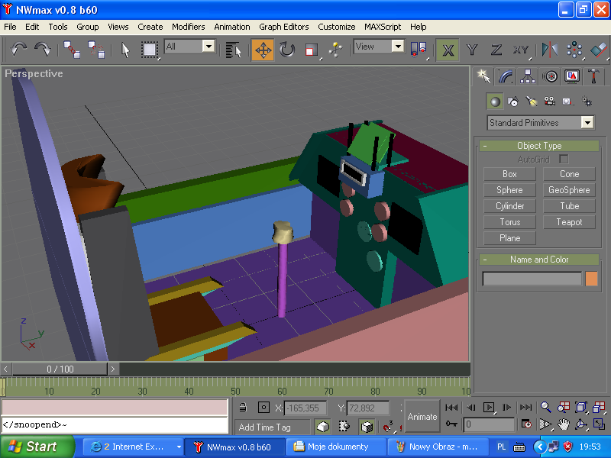The width and height of the screenshot is (611, 458).
Task: Toggle the Animate button
Action: pos(422,416)
